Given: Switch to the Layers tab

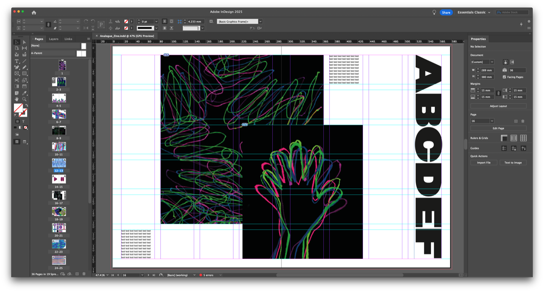Looking at the screenshot, I should (x=54, y=39).
